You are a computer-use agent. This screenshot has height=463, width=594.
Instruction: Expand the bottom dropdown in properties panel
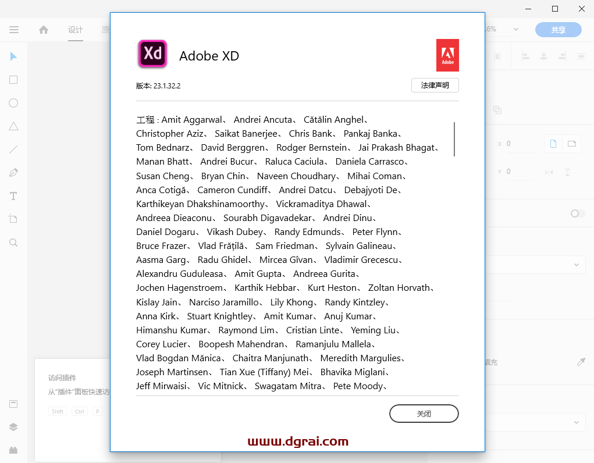point(576,422)
